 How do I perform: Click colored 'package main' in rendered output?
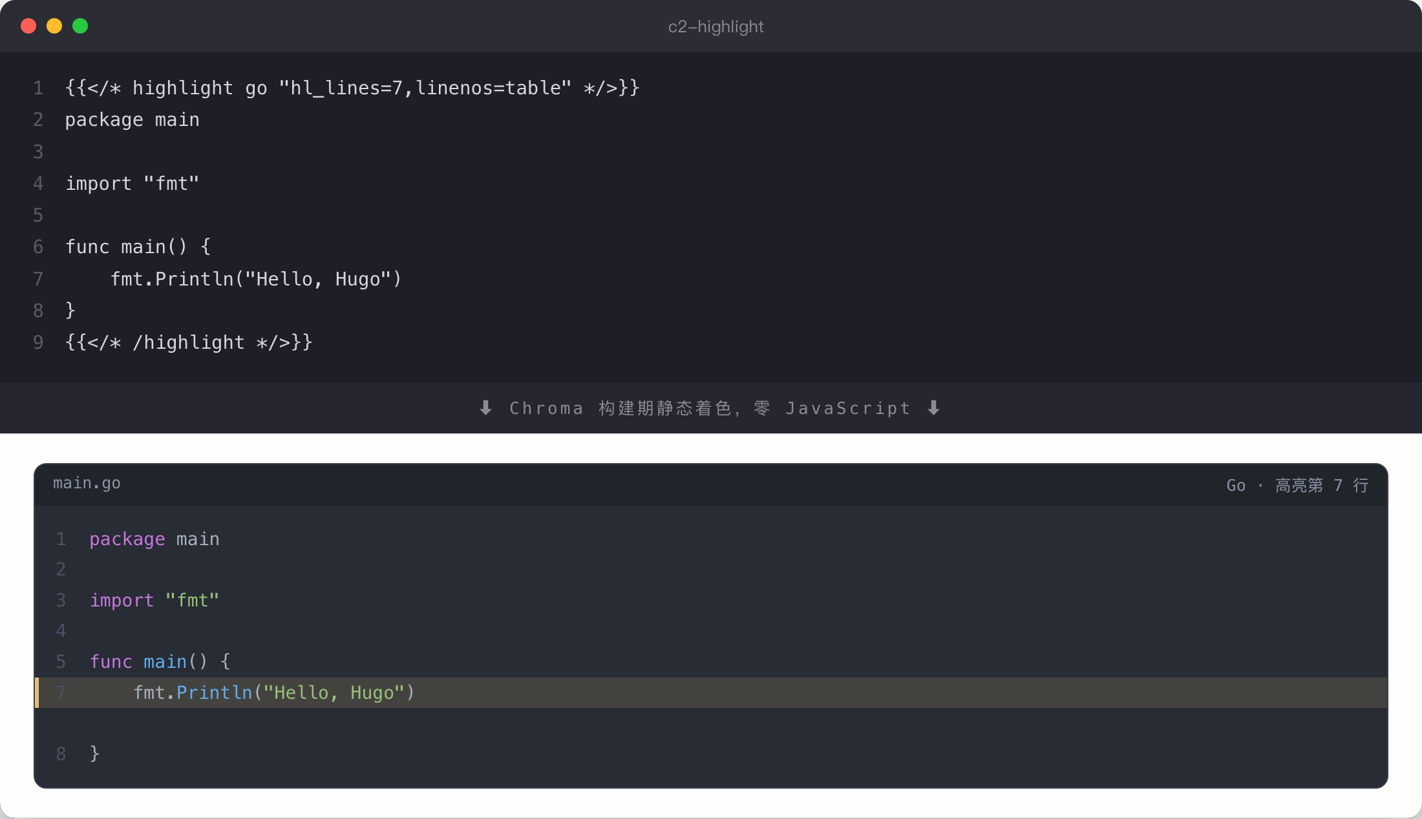[x=154, y=539]
